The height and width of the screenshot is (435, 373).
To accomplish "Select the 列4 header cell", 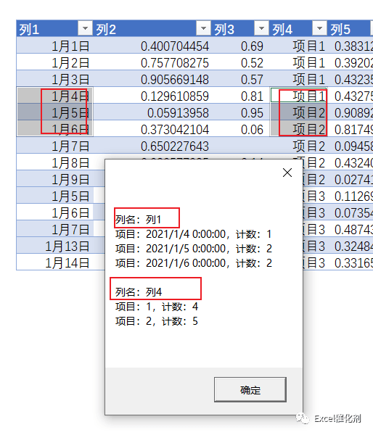I will point(298,28).
